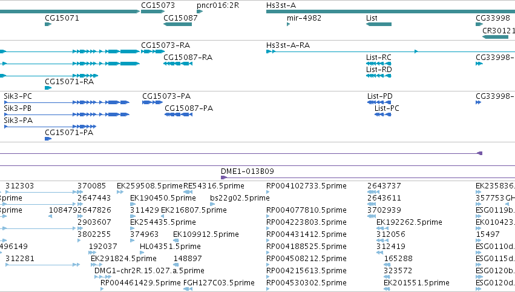The image size is (515, 292).
Task: Click the CG15087 gene bar
Action: [178, 24]
